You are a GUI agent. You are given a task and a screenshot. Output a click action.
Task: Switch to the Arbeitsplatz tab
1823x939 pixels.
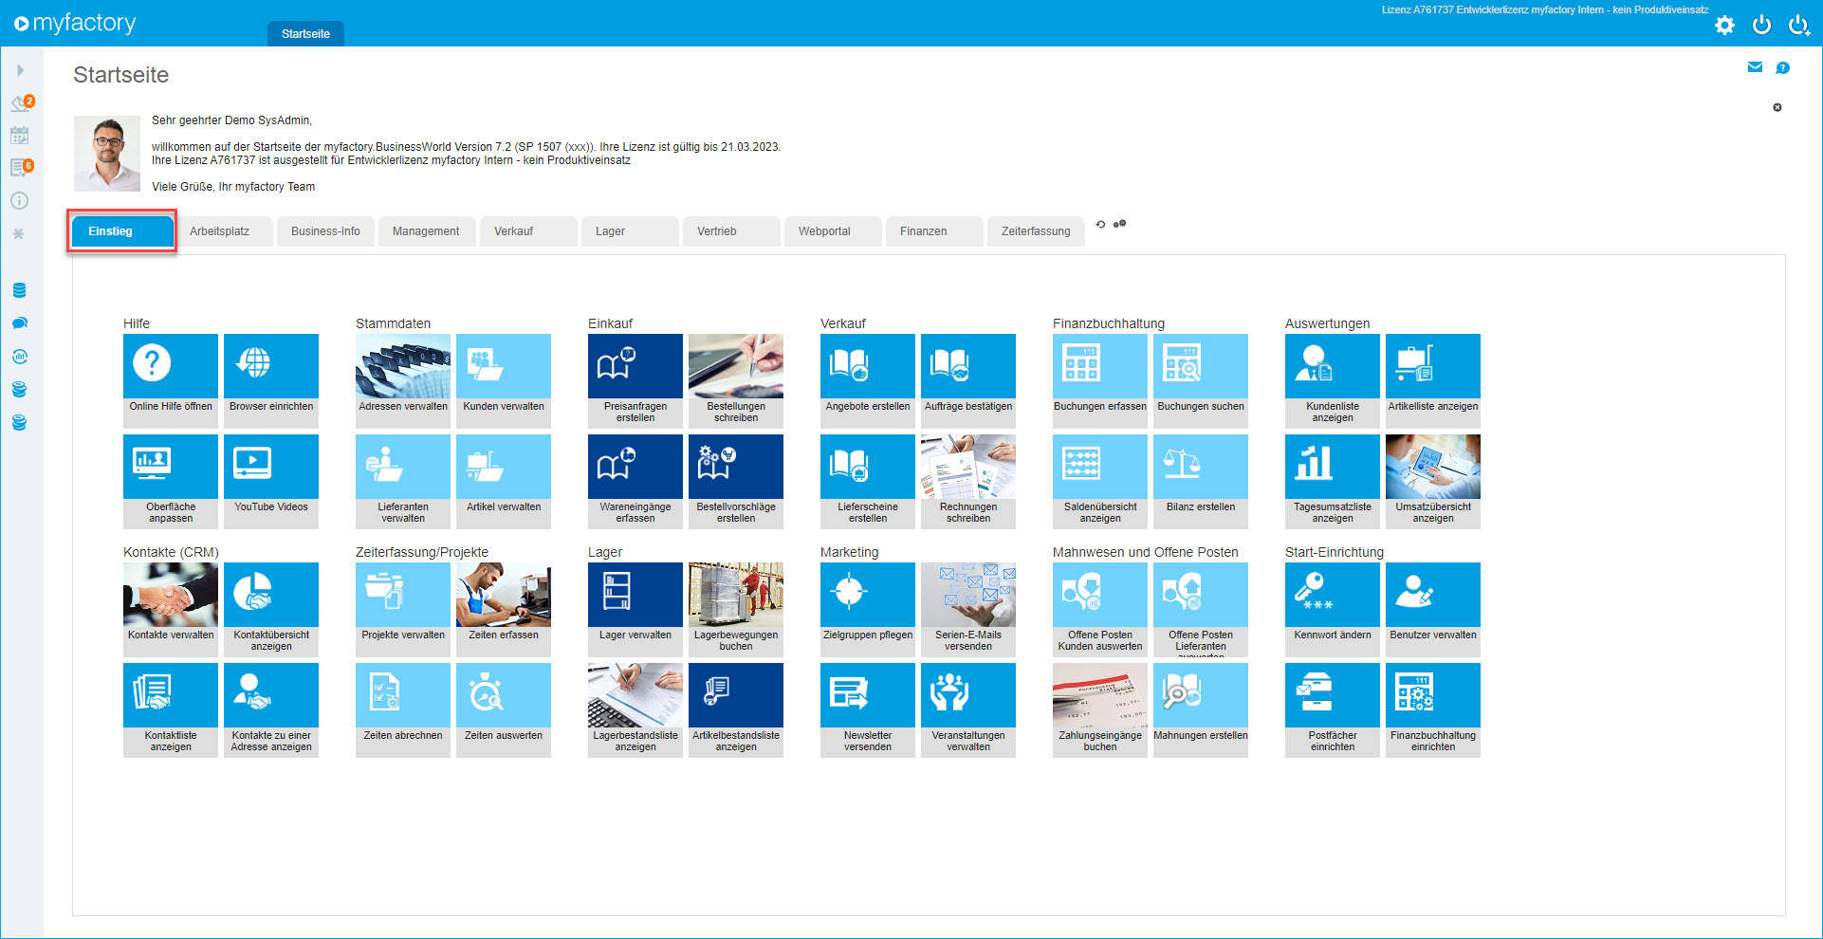tap(225, 231)
